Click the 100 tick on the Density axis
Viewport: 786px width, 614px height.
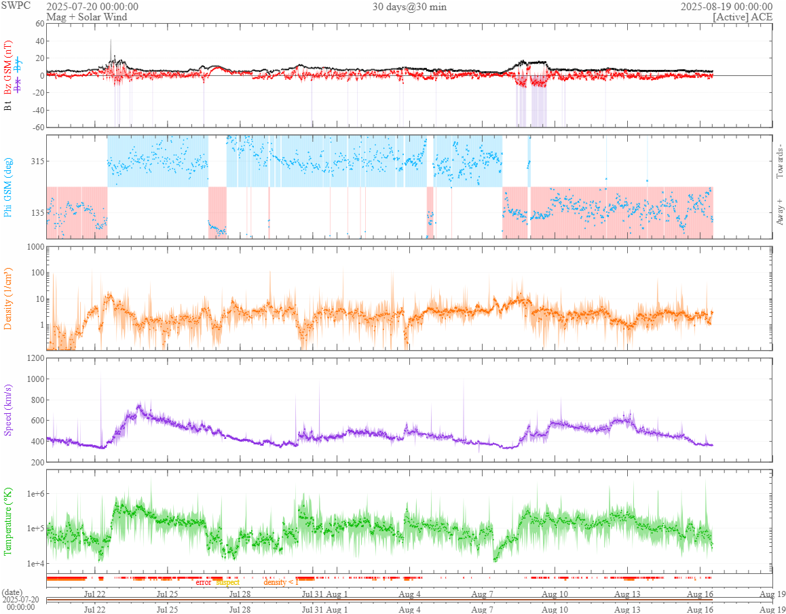37,273
